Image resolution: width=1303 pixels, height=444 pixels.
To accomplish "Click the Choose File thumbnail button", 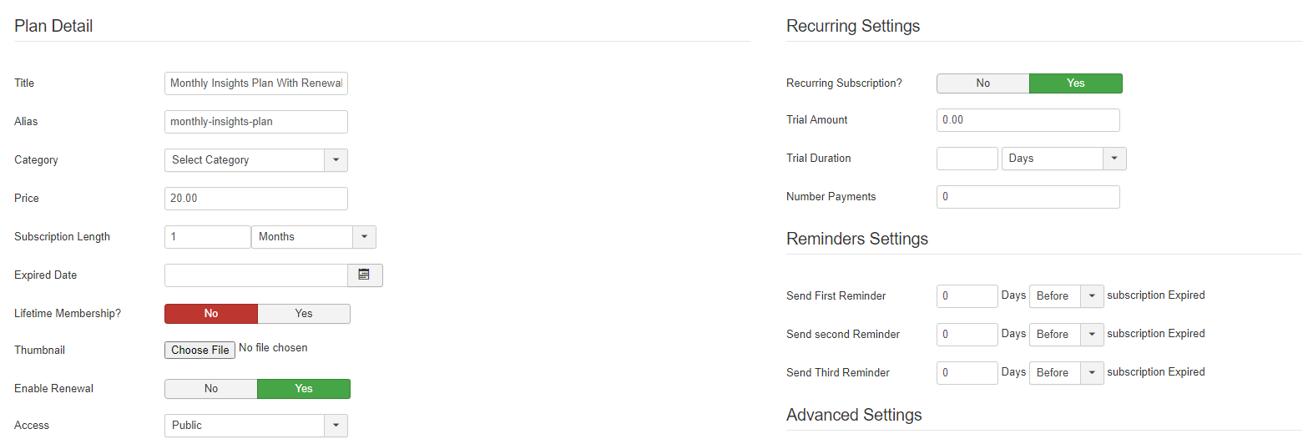I will pos(200,351).
